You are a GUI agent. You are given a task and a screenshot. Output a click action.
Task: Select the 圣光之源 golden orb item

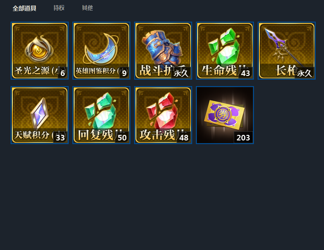click(x=40, y=51)
